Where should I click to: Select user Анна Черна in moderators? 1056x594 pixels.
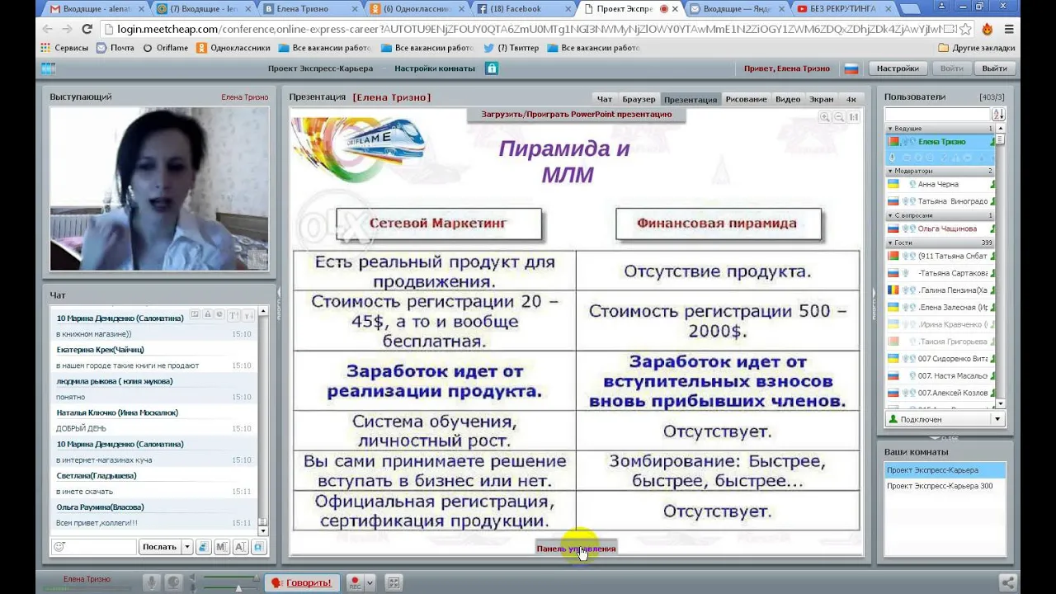click(940, 184)
